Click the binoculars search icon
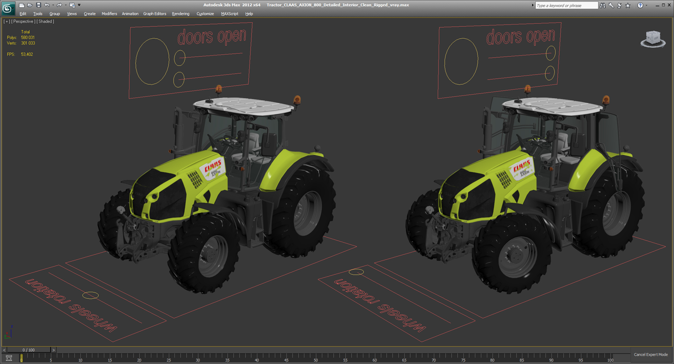The image size is (674, 364). (x=603, y=5)
